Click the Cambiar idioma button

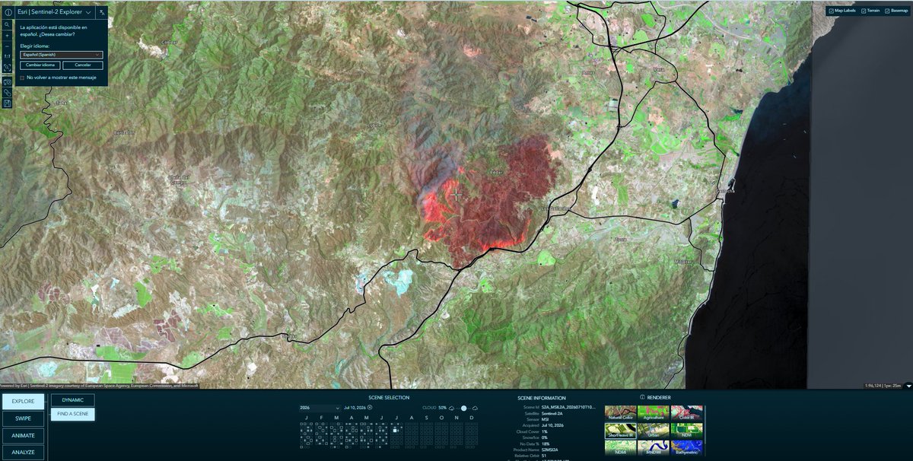(40, 65)
